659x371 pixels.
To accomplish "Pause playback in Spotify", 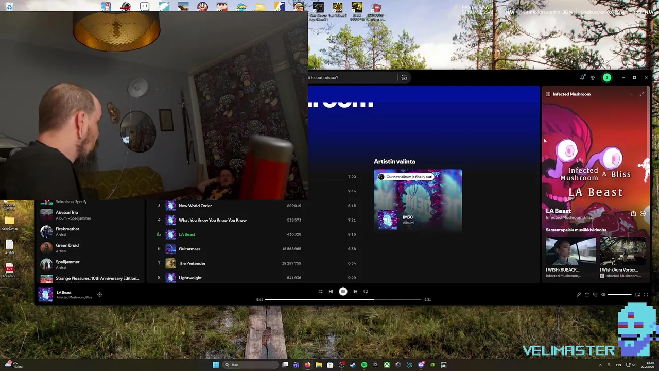I will click(x=343, y=291).
